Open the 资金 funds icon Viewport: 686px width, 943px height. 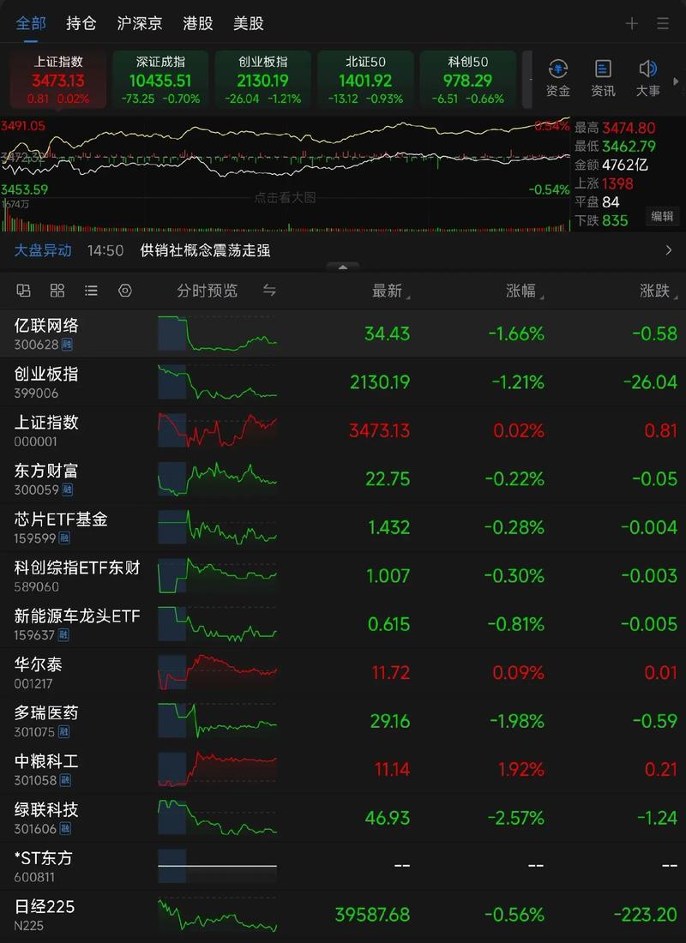pyautogui.click(x=558, y=78)
